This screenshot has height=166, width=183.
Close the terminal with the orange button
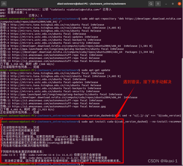[179, 4]
